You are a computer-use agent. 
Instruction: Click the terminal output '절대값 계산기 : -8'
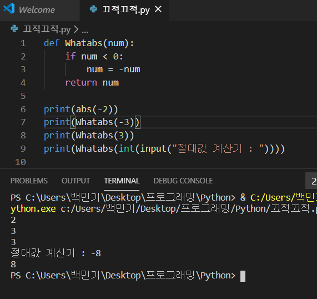[x=56, y=253]
